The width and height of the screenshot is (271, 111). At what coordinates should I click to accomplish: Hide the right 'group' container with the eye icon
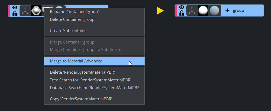tap(182, 8)
